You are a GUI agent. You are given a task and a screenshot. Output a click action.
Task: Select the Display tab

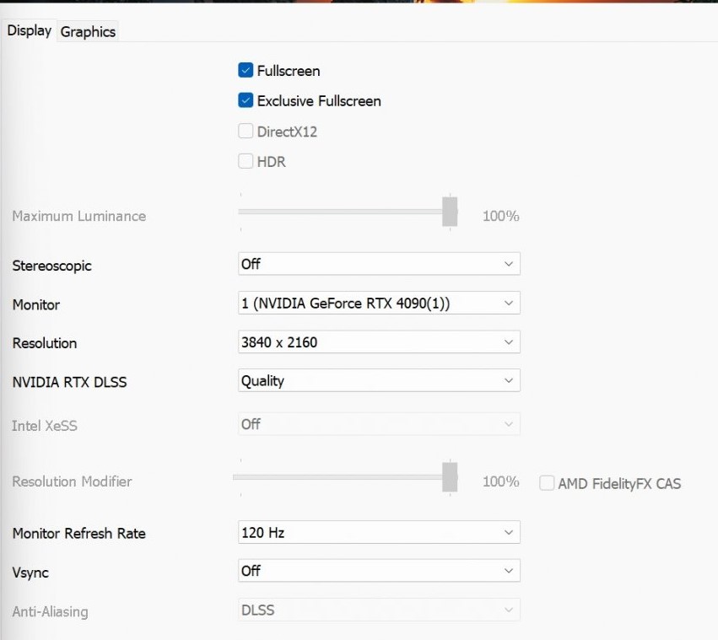pyautogui.click(x=30, y=31)
